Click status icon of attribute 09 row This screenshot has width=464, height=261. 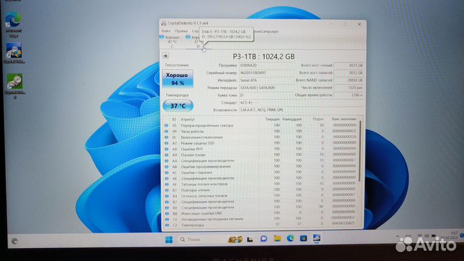coord(166,131)
